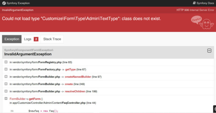The height and width of the screenshot is (113, 216).
Task: Expand the FormBuilder.php create line 249 trace
Action: 6,84
